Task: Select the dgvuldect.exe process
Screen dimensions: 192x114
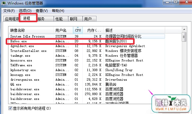Action: click(87, 46)
